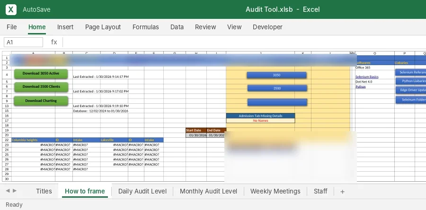Click into the formula bar
The height and width of the screenshot is (210, 426).
(x=245, y=42)
